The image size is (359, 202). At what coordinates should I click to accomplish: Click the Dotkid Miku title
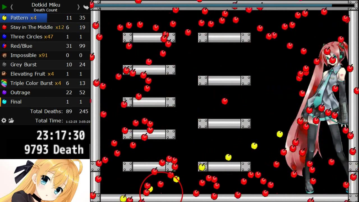(x=46, y=5)
